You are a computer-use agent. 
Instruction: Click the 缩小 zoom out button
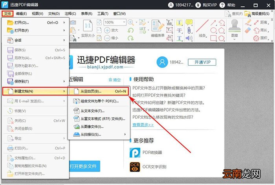111,38
